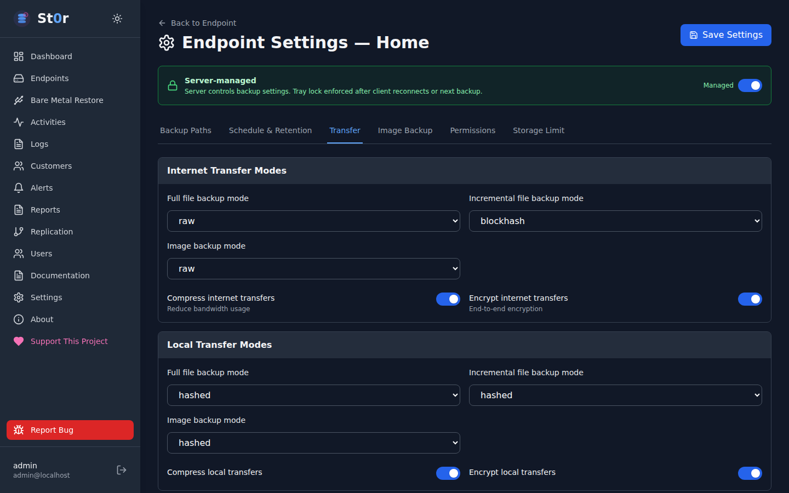Open Bare Metal Restore from sidebar
This screenshot has height=493, width=789.
pyautogui.click(x=66, y=100)
